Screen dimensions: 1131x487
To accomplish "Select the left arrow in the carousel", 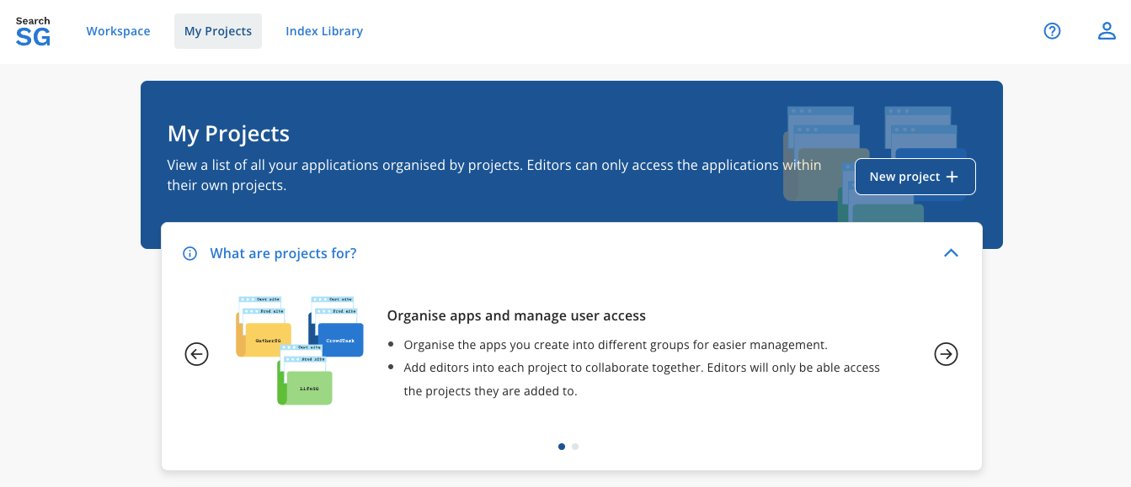I will pos(196,354).
